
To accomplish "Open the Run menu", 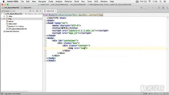I will (83, 2).
